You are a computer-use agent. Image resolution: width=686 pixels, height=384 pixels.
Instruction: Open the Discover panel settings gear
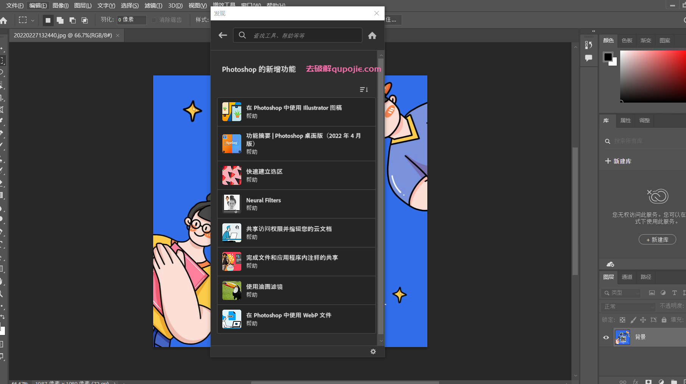(373, 352)
